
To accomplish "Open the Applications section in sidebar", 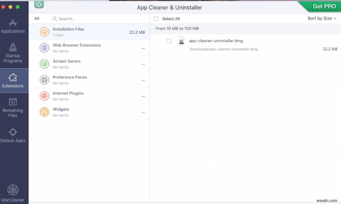I will (x=13, y=26).
